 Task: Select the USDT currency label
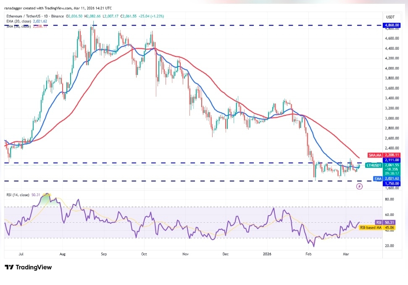pos(390,17)
